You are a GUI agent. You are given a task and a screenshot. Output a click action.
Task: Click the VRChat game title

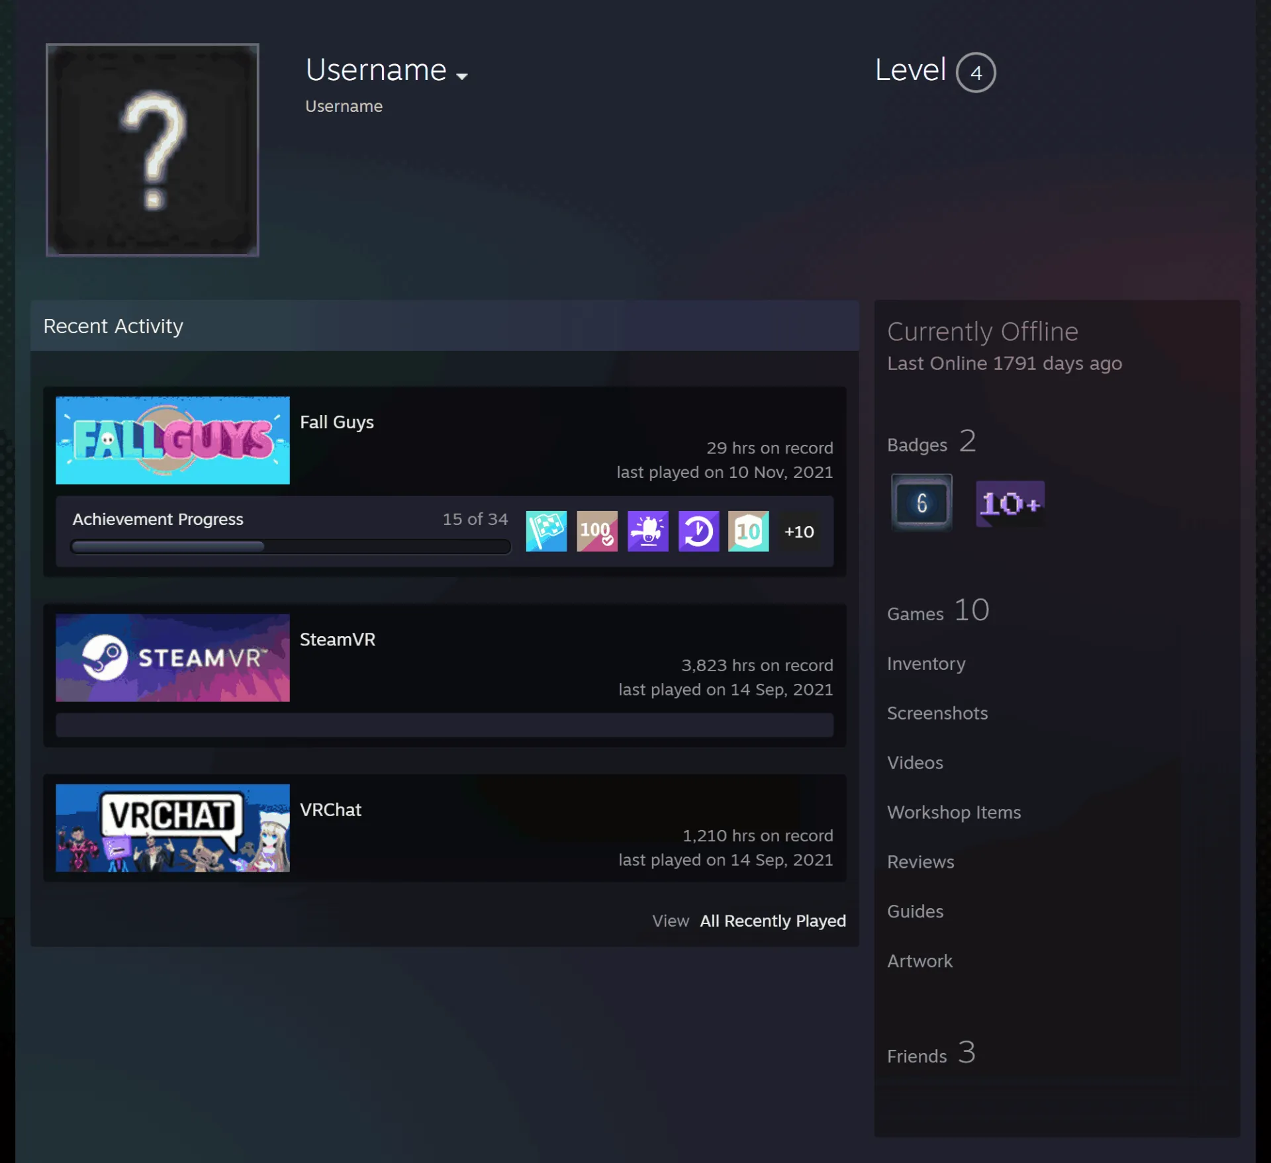point(331,810)
